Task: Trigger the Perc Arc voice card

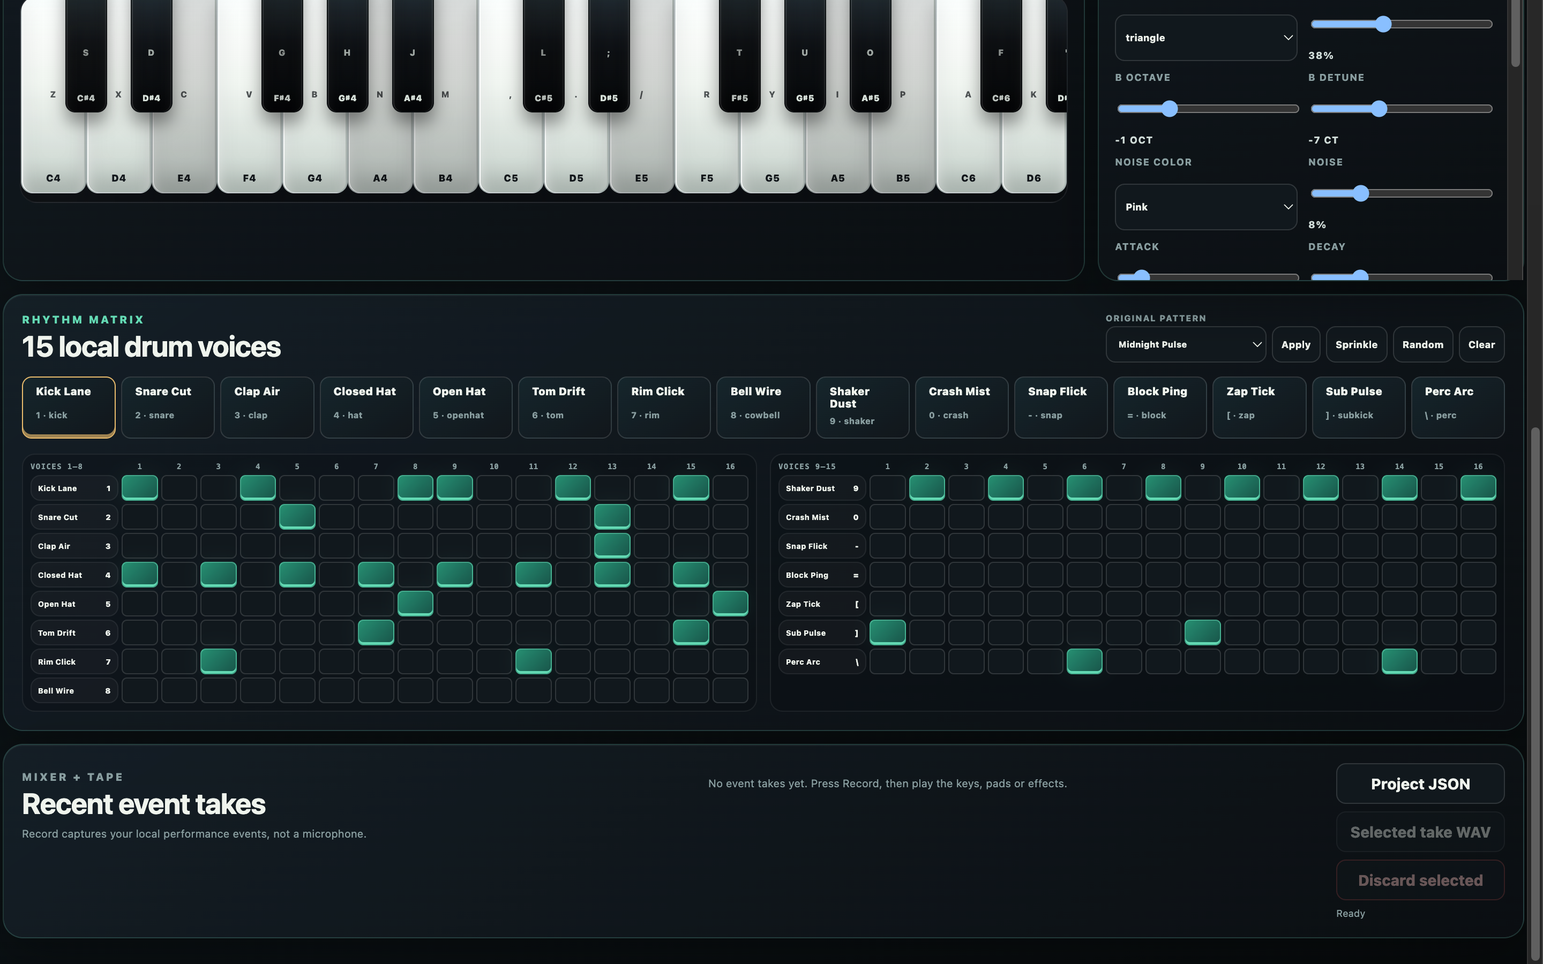Action: coord(1458,407)
